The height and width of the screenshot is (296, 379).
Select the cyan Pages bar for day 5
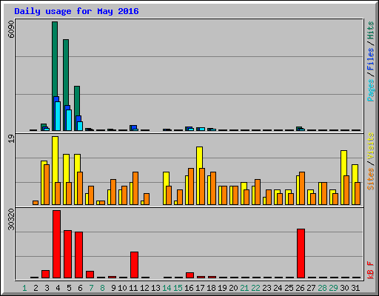(x=69, y=121)
